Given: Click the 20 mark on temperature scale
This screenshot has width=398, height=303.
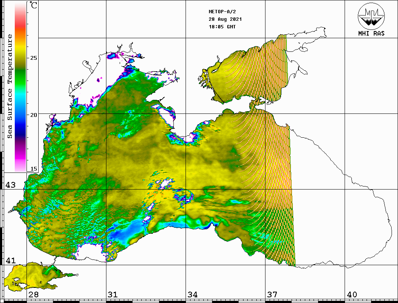Looking at the screenshot, I should pos(34,115).
